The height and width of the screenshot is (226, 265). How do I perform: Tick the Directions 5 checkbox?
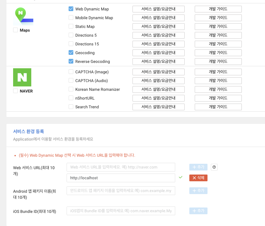[x=71, y=35]
